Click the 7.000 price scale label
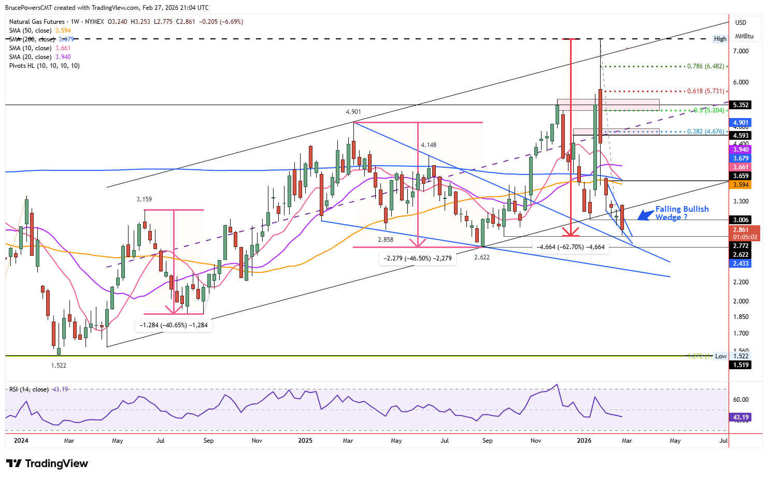The width and height of the screenshot is (768, 479). click(x=741, y=51)
